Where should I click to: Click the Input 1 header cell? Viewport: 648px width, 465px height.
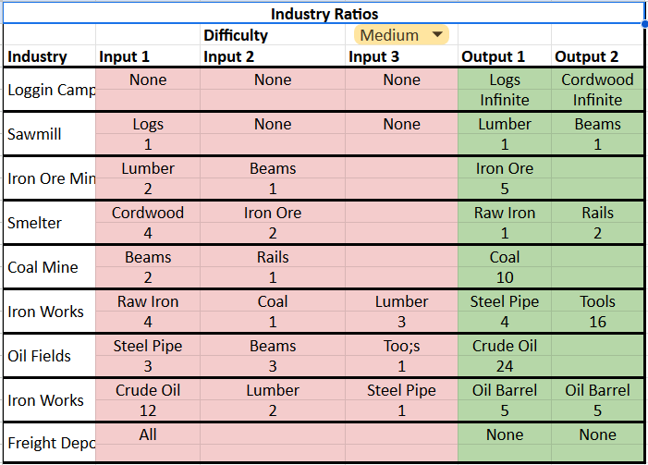(124, 56)
